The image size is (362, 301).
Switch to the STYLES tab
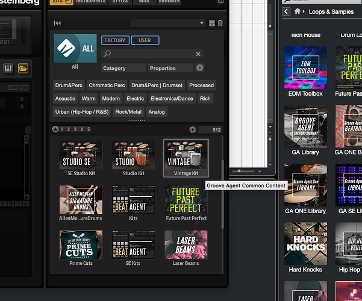[120, 2]
